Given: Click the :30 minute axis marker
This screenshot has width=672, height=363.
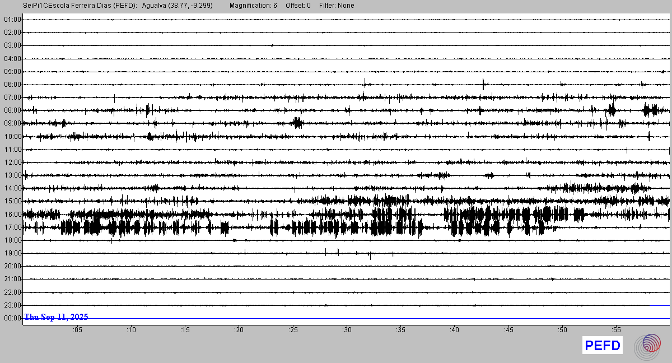Looking at the screenshot, I should coord(347,330).
